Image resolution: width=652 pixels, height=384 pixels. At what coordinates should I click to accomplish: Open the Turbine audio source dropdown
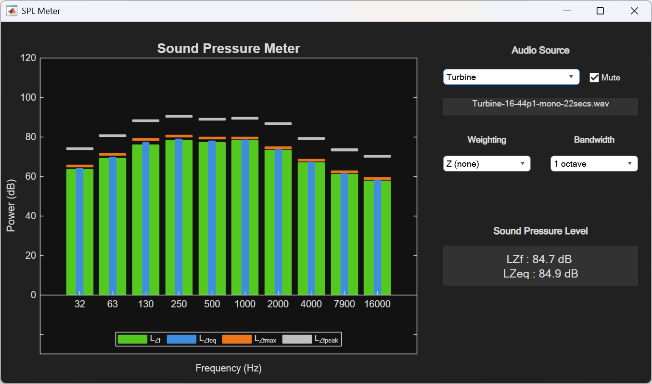[x=511, y=77]
